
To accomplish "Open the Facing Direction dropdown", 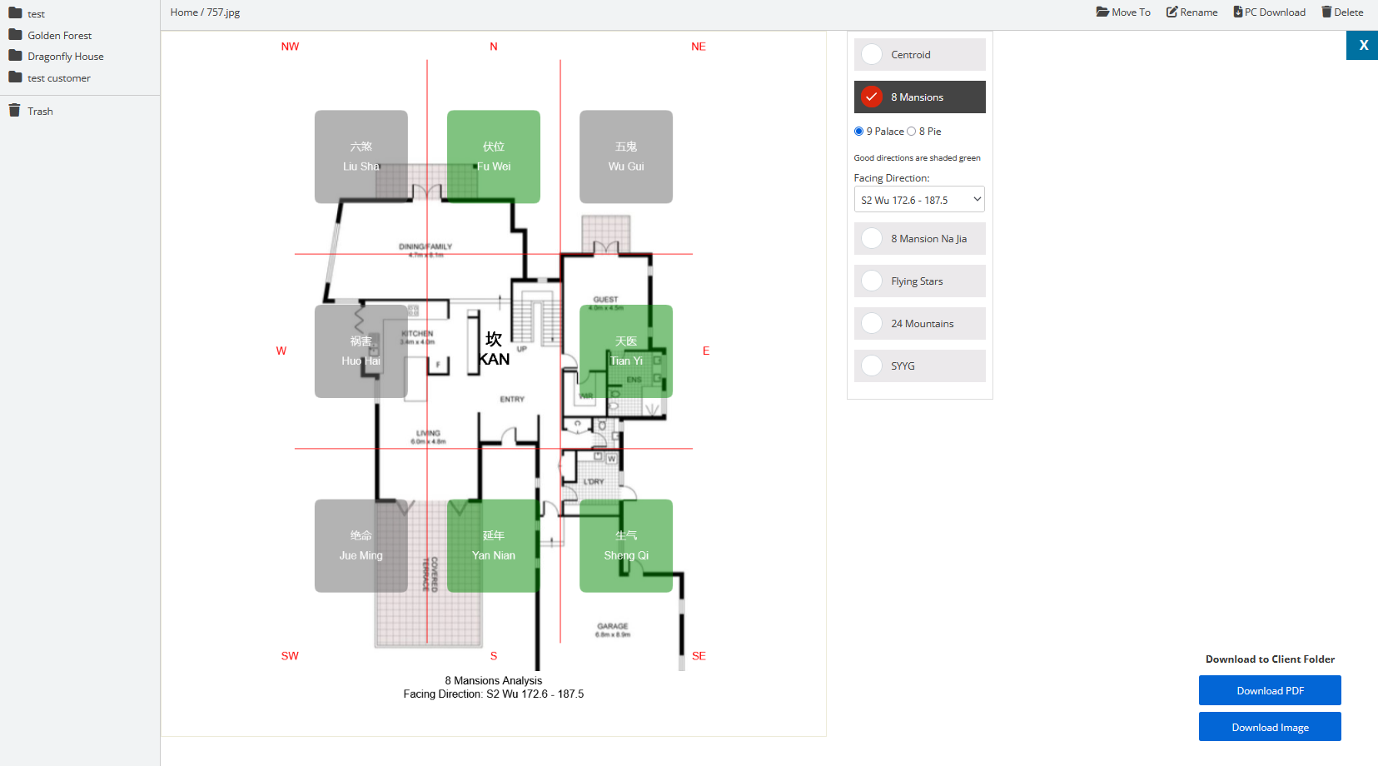I will (x=919, y=200).
